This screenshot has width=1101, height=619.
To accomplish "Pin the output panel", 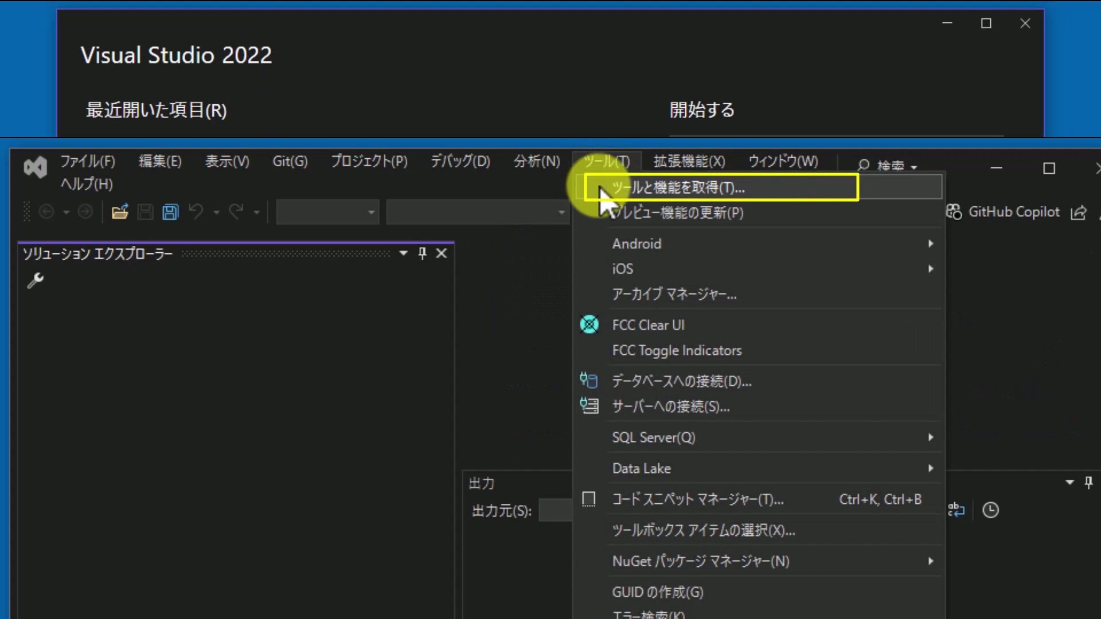I will (x=1088, y=483).
